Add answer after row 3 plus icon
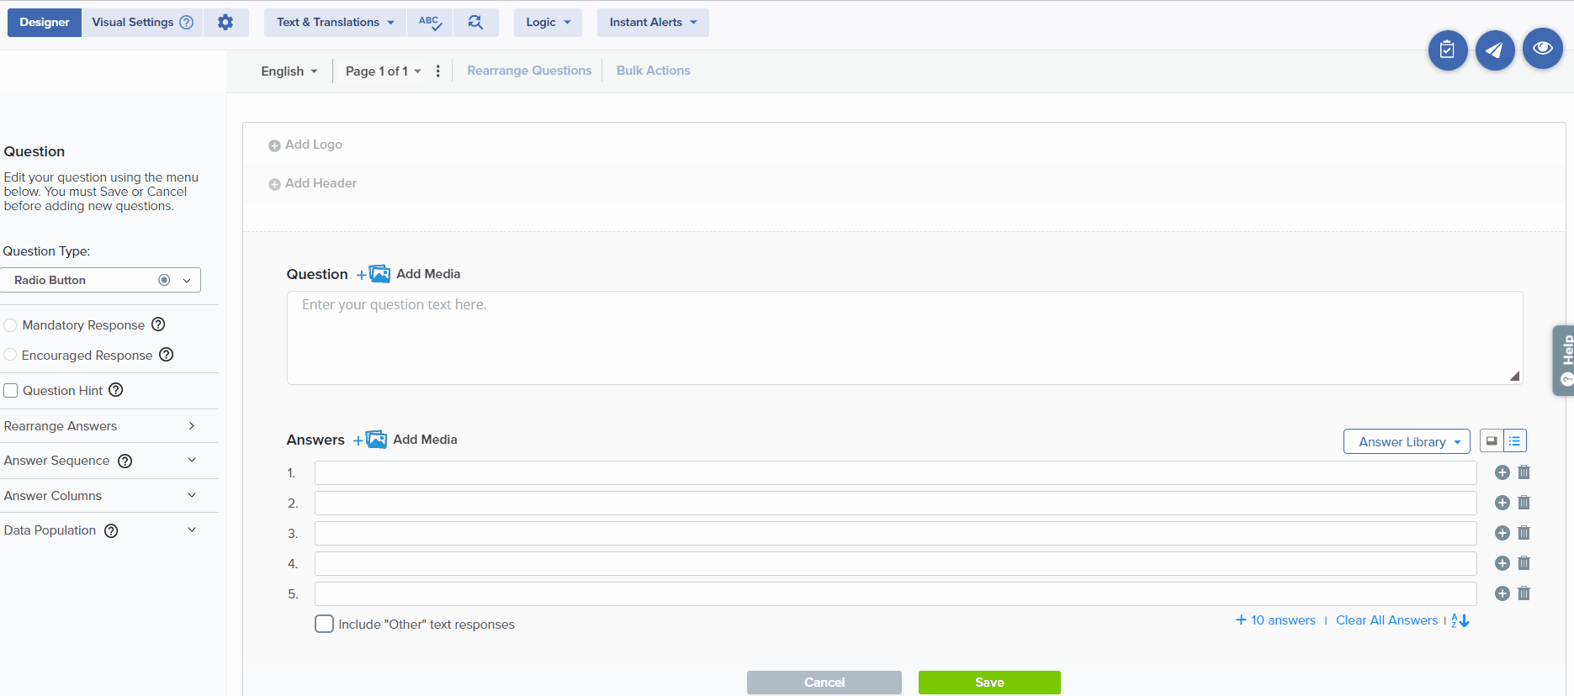 1502,533
